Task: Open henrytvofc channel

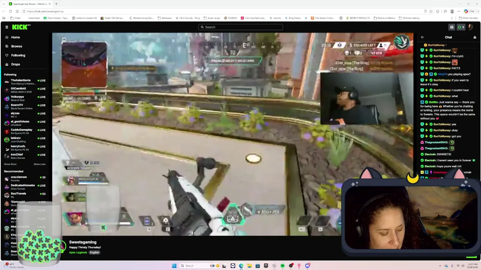Action: point(25,148)
